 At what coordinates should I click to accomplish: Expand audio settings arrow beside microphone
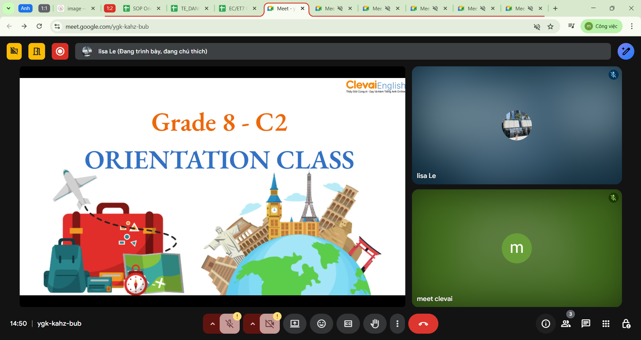pyautogui.click(x=212, y=324)
